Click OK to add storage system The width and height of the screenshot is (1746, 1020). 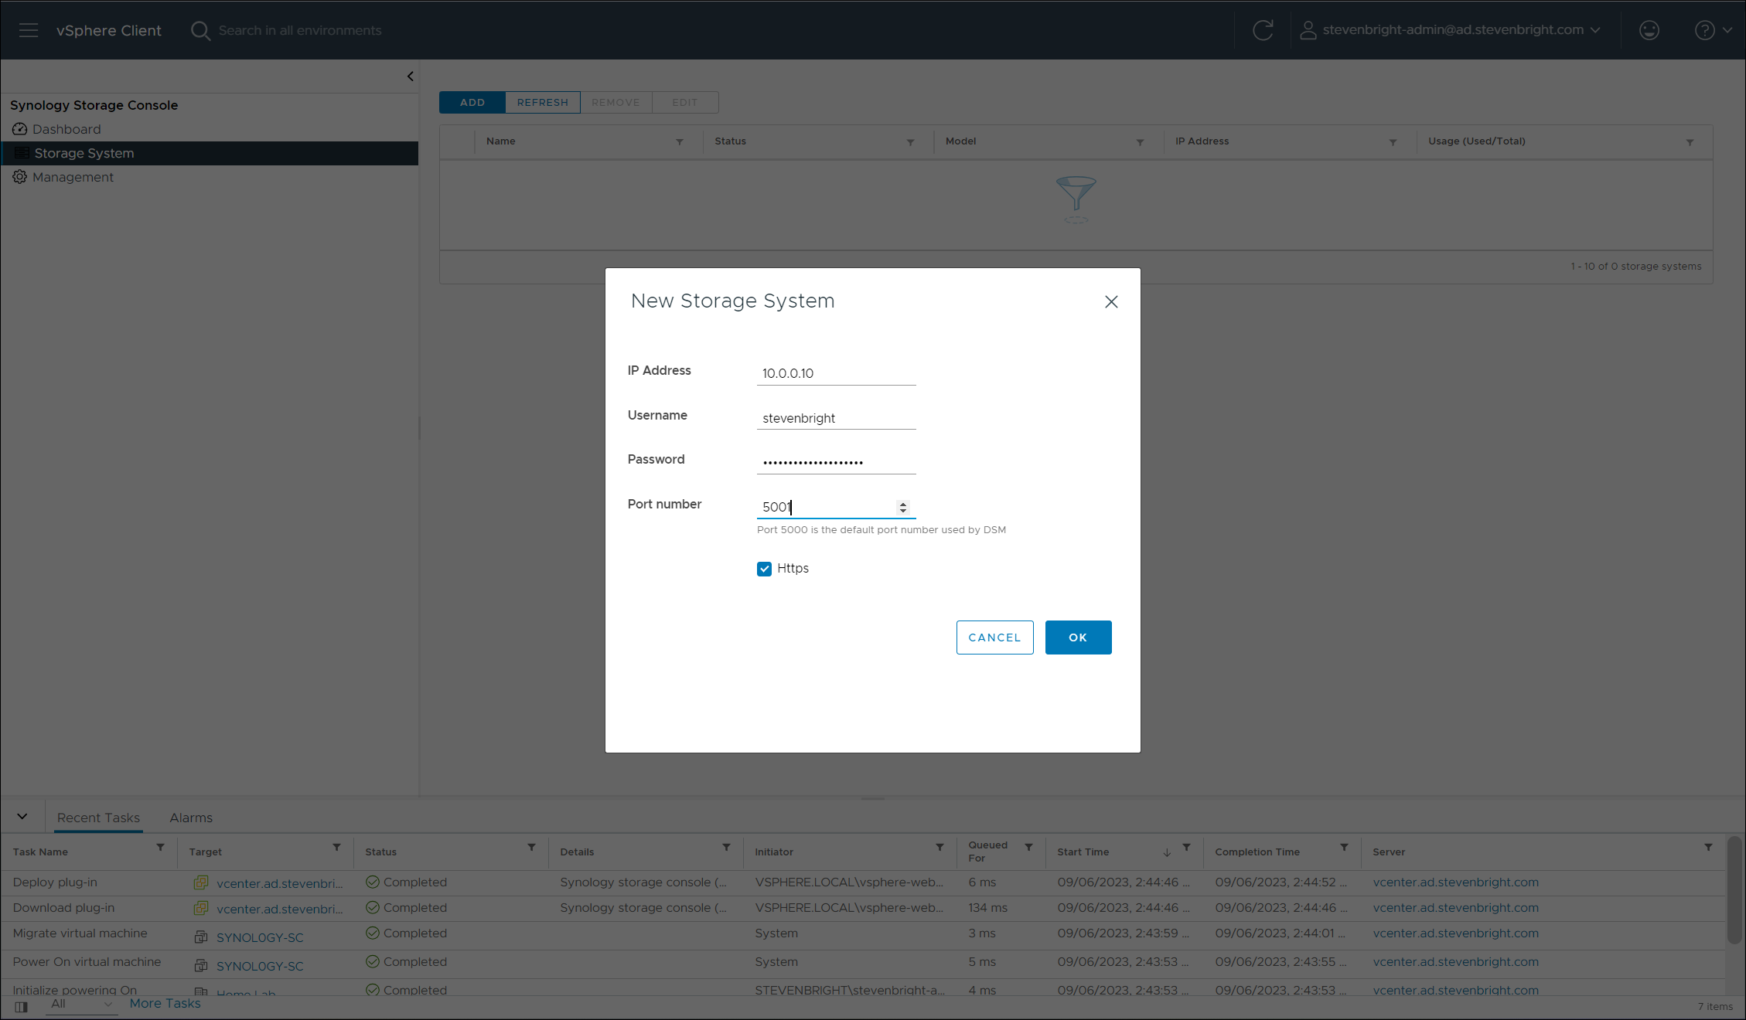tap(1078, 637)
